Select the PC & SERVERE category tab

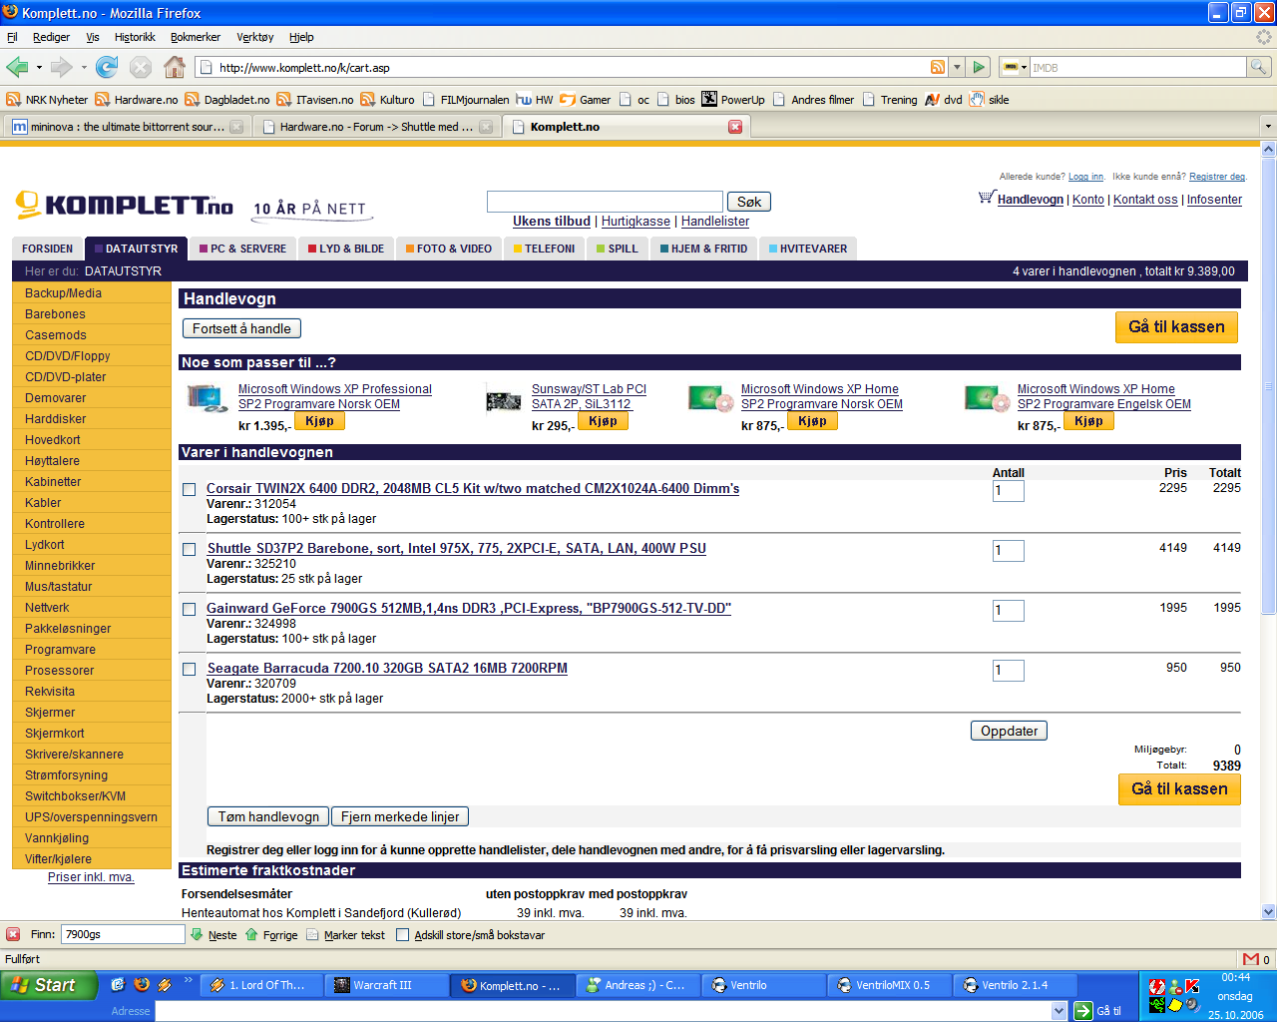point(242,249)
